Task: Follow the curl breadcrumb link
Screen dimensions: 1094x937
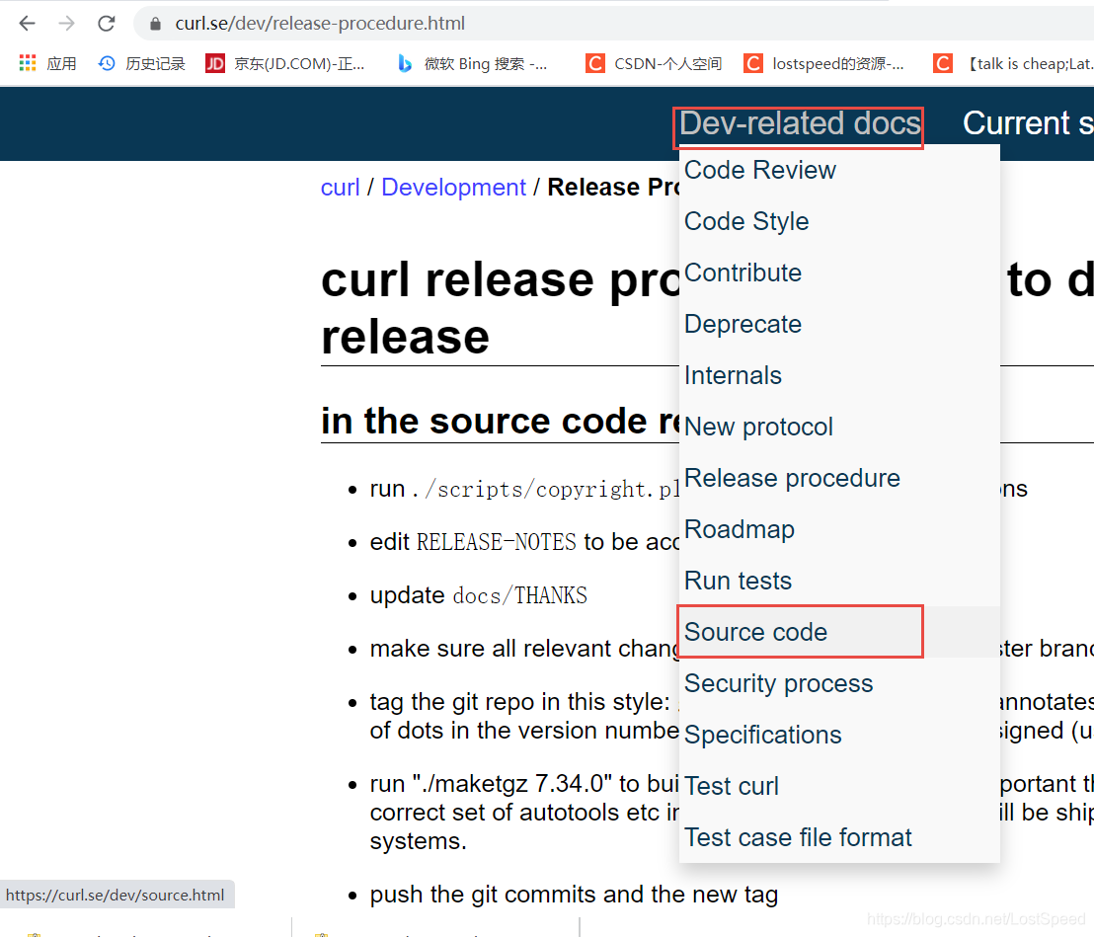Action: [340, 187]
